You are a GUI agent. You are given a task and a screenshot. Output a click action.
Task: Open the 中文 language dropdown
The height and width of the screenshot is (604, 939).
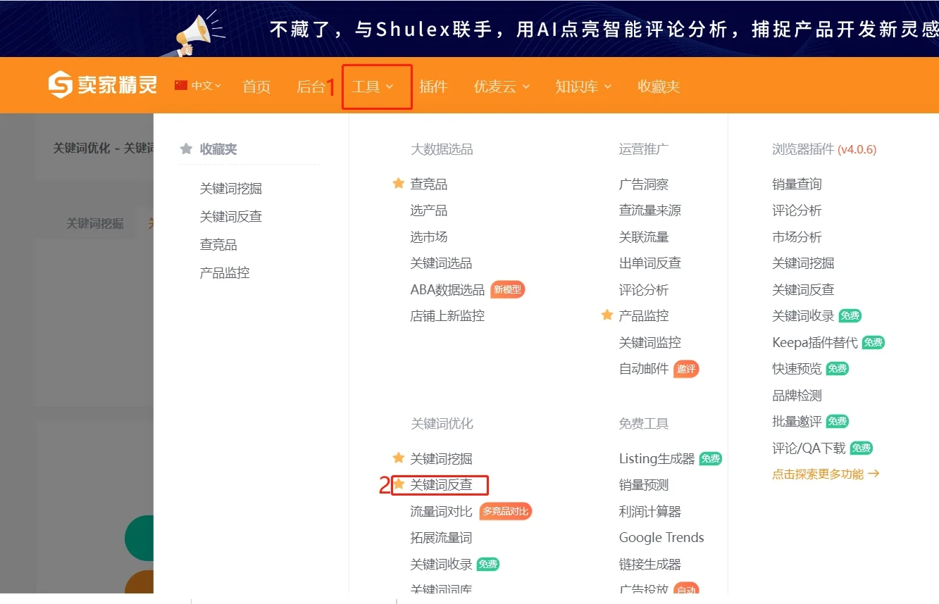click(x=206, y=86)
